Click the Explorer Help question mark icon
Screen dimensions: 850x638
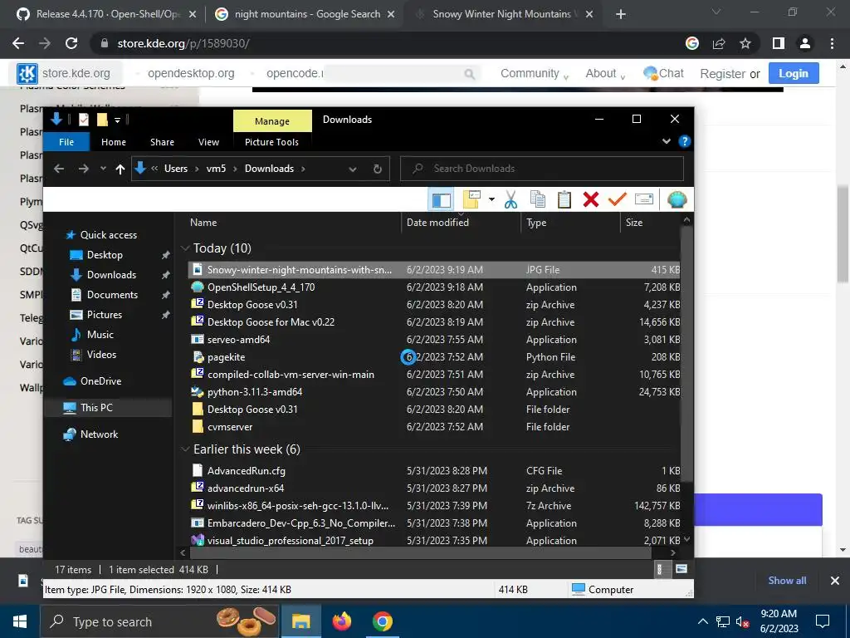(x=684, y=141)
